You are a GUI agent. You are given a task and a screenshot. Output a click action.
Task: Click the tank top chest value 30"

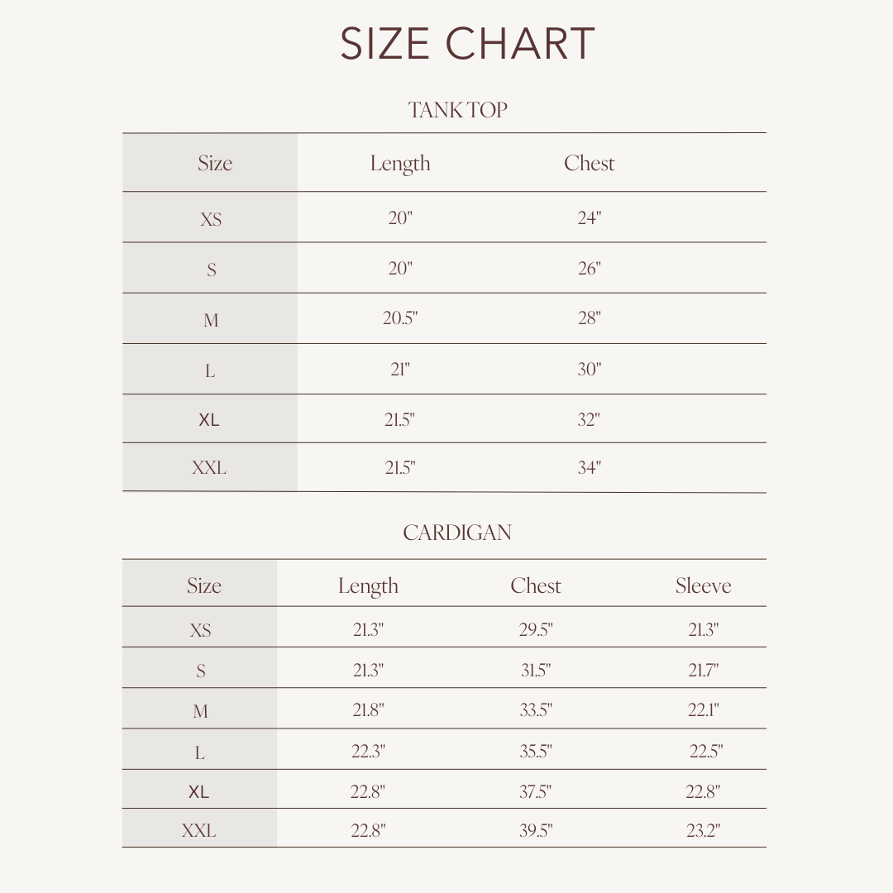(590, 370)
